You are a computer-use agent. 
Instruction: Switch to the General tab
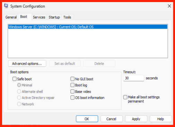tap(11, 17)
